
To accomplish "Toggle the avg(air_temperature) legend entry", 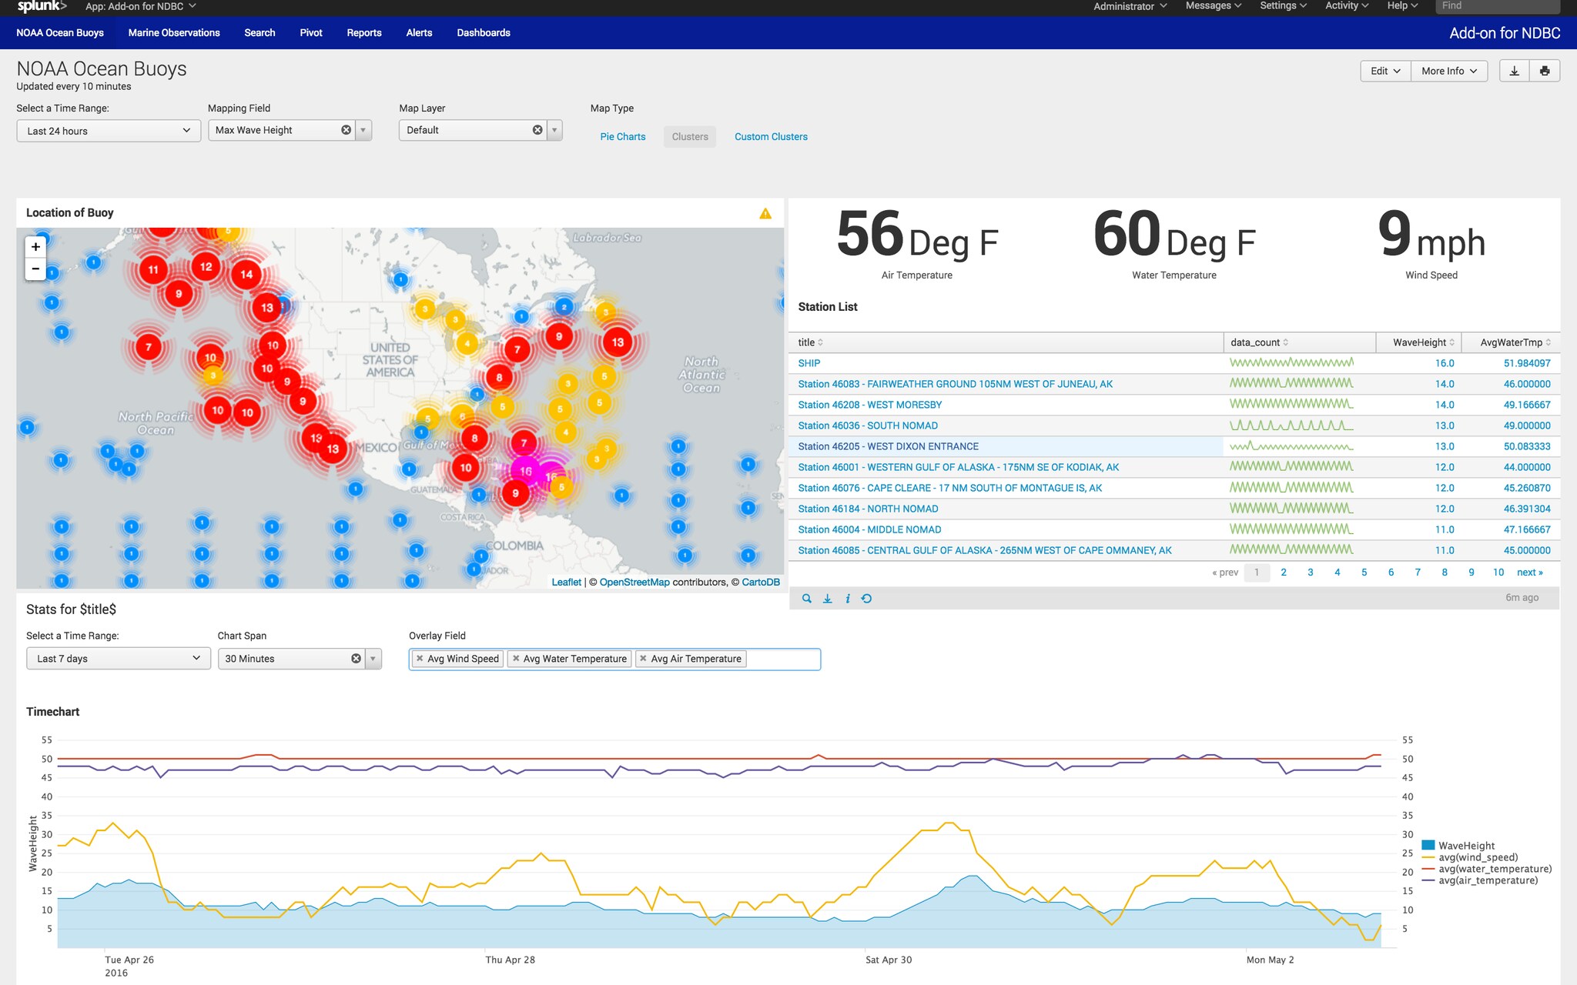I will (x=1480, y=880).
